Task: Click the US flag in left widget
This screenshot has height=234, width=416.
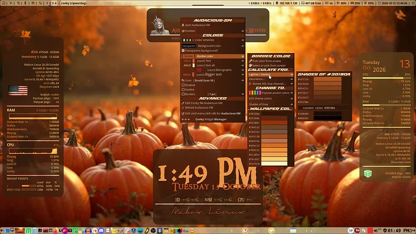Action: tap(17, 90)
